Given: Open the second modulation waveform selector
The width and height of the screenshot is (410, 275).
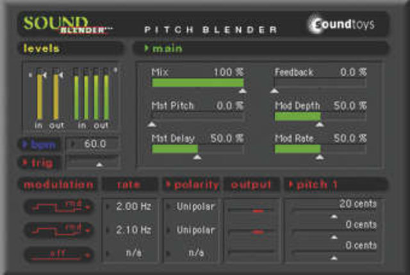Looking at the screenshot, I should [x=59, y=229].
